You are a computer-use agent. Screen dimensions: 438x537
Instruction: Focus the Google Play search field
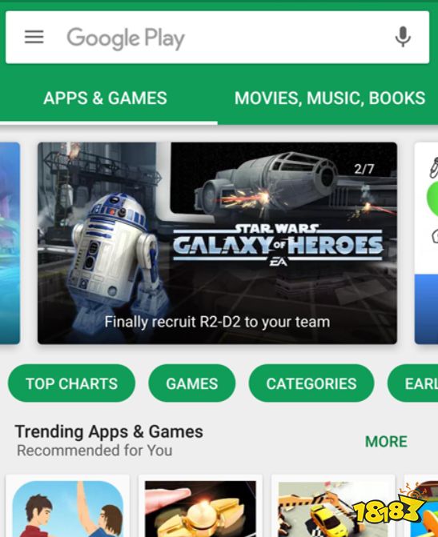click(217, 37)
